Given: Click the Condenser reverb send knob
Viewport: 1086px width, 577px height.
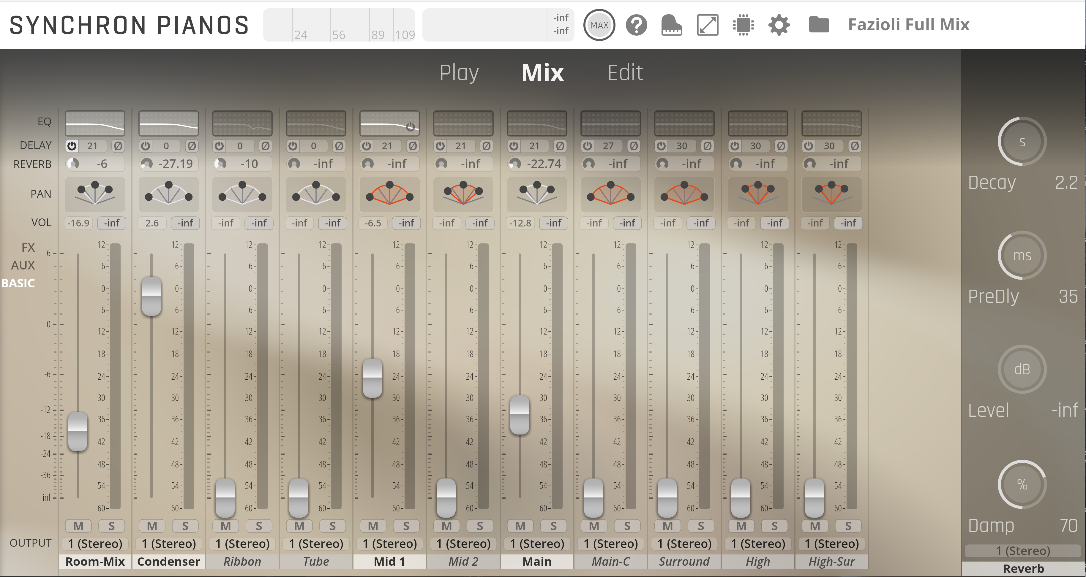Looking at the screenshot, I should tap(147, 164).
